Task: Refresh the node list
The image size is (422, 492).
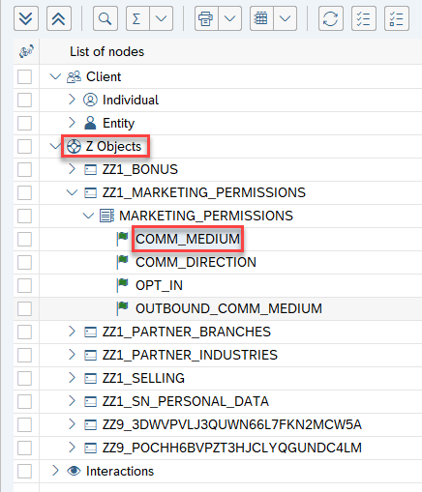Action: pyautogui.click(x=331, y=18)
